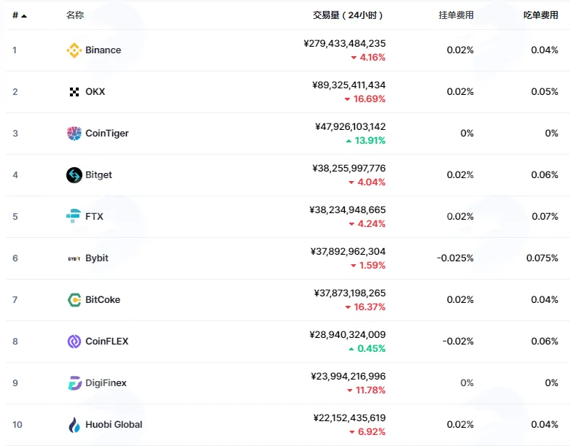Open the CoinTiger logo icon
570x446 pixels.
(74, 134)
